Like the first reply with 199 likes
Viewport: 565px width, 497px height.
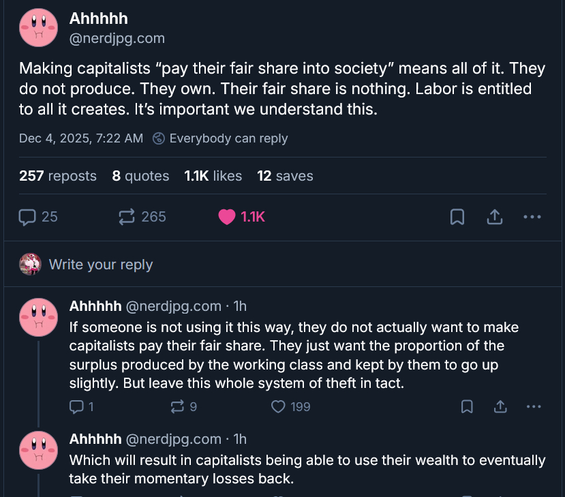click(x=278, y=407)
